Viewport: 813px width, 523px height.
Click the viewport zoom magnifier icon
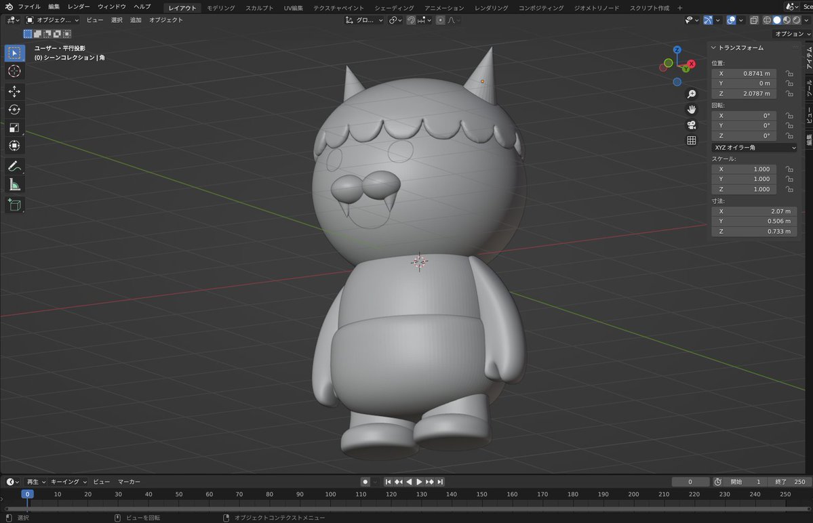click(x=691, y=93)
